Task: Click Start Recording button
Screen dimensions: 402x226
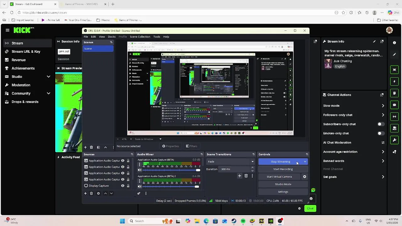Action: click(x=283, y=169)
